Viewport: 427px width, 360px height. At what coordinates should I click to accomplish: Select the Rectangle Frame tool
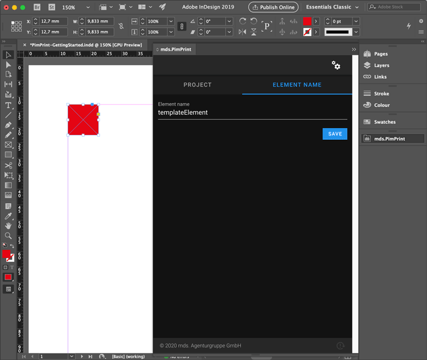click(8, 145)
